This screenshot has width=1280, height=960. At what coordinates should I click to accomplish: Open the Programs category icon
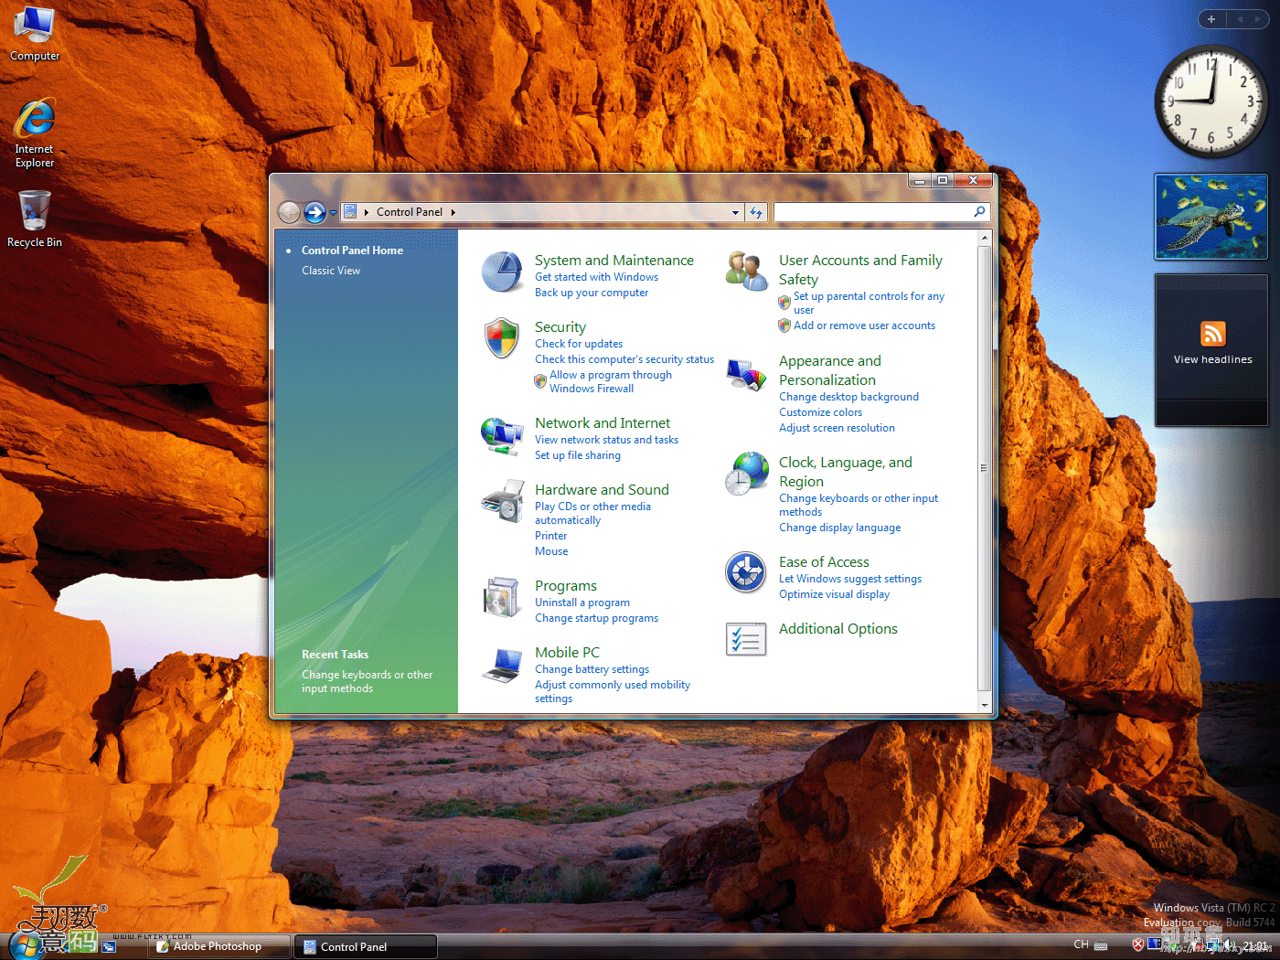coord(502,598)
